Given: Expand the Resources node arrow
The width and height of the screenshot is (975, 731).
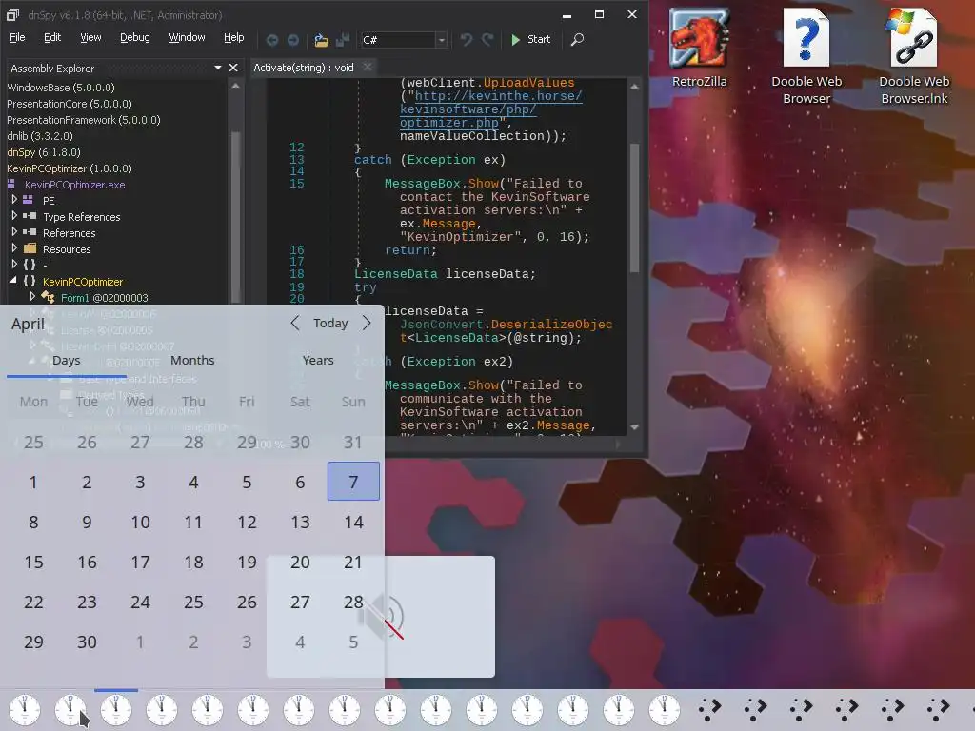Looking at the screenshot, I should click(x=14, y=248).
